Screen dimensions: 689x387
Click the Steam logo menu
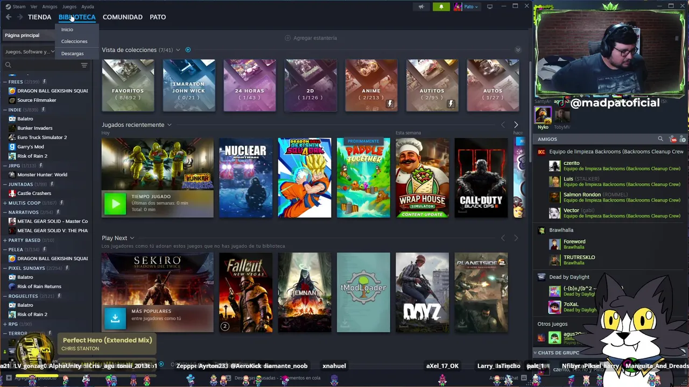pos(16,6)
